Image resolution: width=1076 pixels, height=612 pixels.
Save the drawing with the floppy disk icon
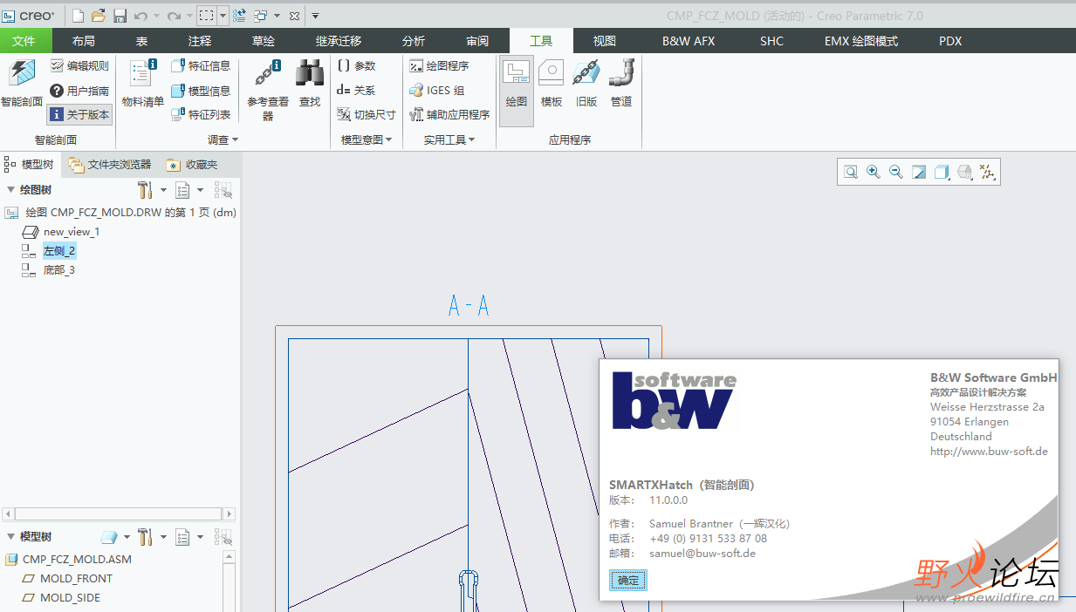[x=120, y=16]
